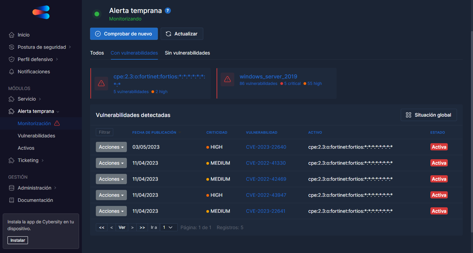Open Monitorización in the sidebar
This screenshot has height=253, width=473.
click(34, 123)
